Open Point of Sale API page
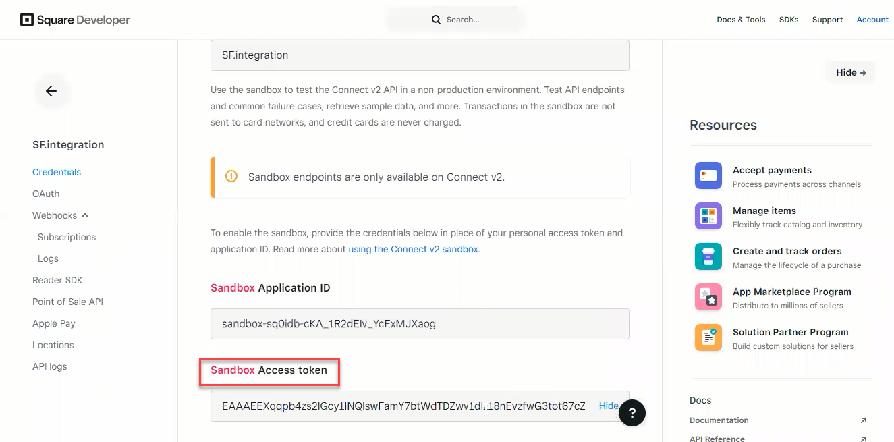Image resolution: width=894 pixels, height=442 pixels. [x=67, y=302]
